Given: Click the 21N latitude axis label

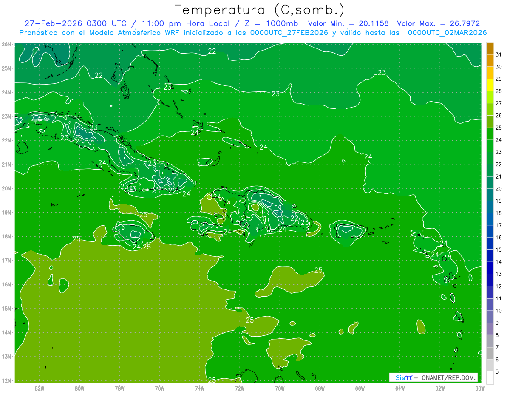Looking at the screenshot, I should [6, 164].
